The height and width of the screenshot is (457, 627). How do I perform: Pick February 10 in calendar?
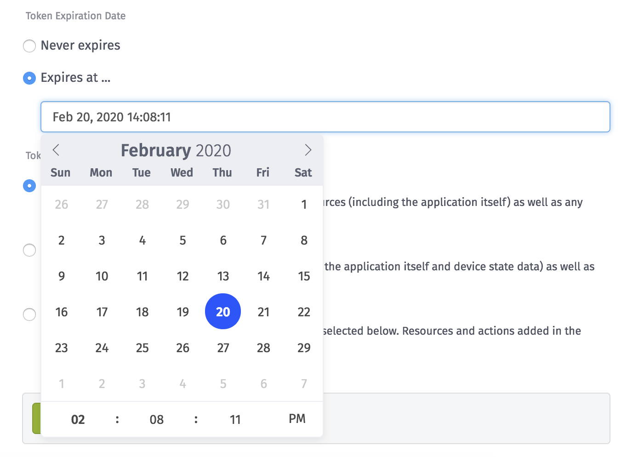102,276
